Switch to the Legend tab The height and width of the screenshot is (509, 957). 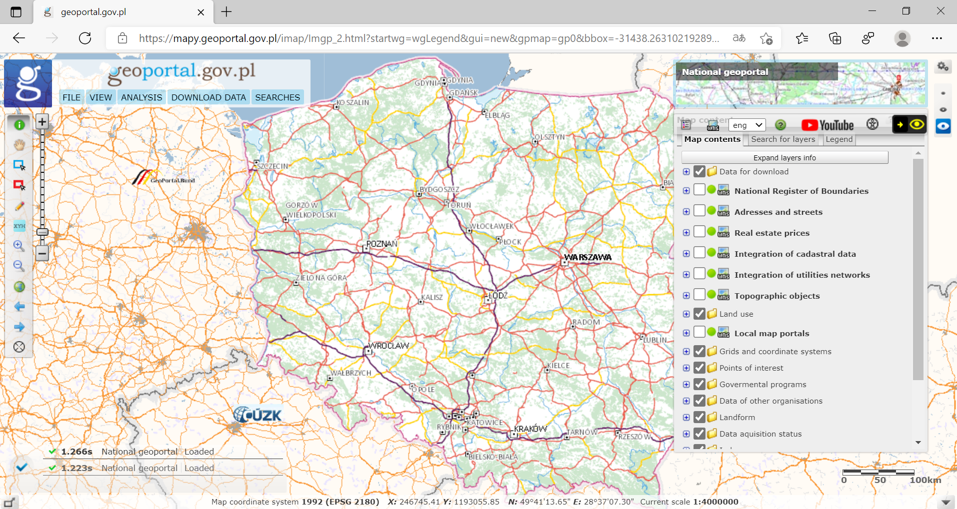(838, 139)
